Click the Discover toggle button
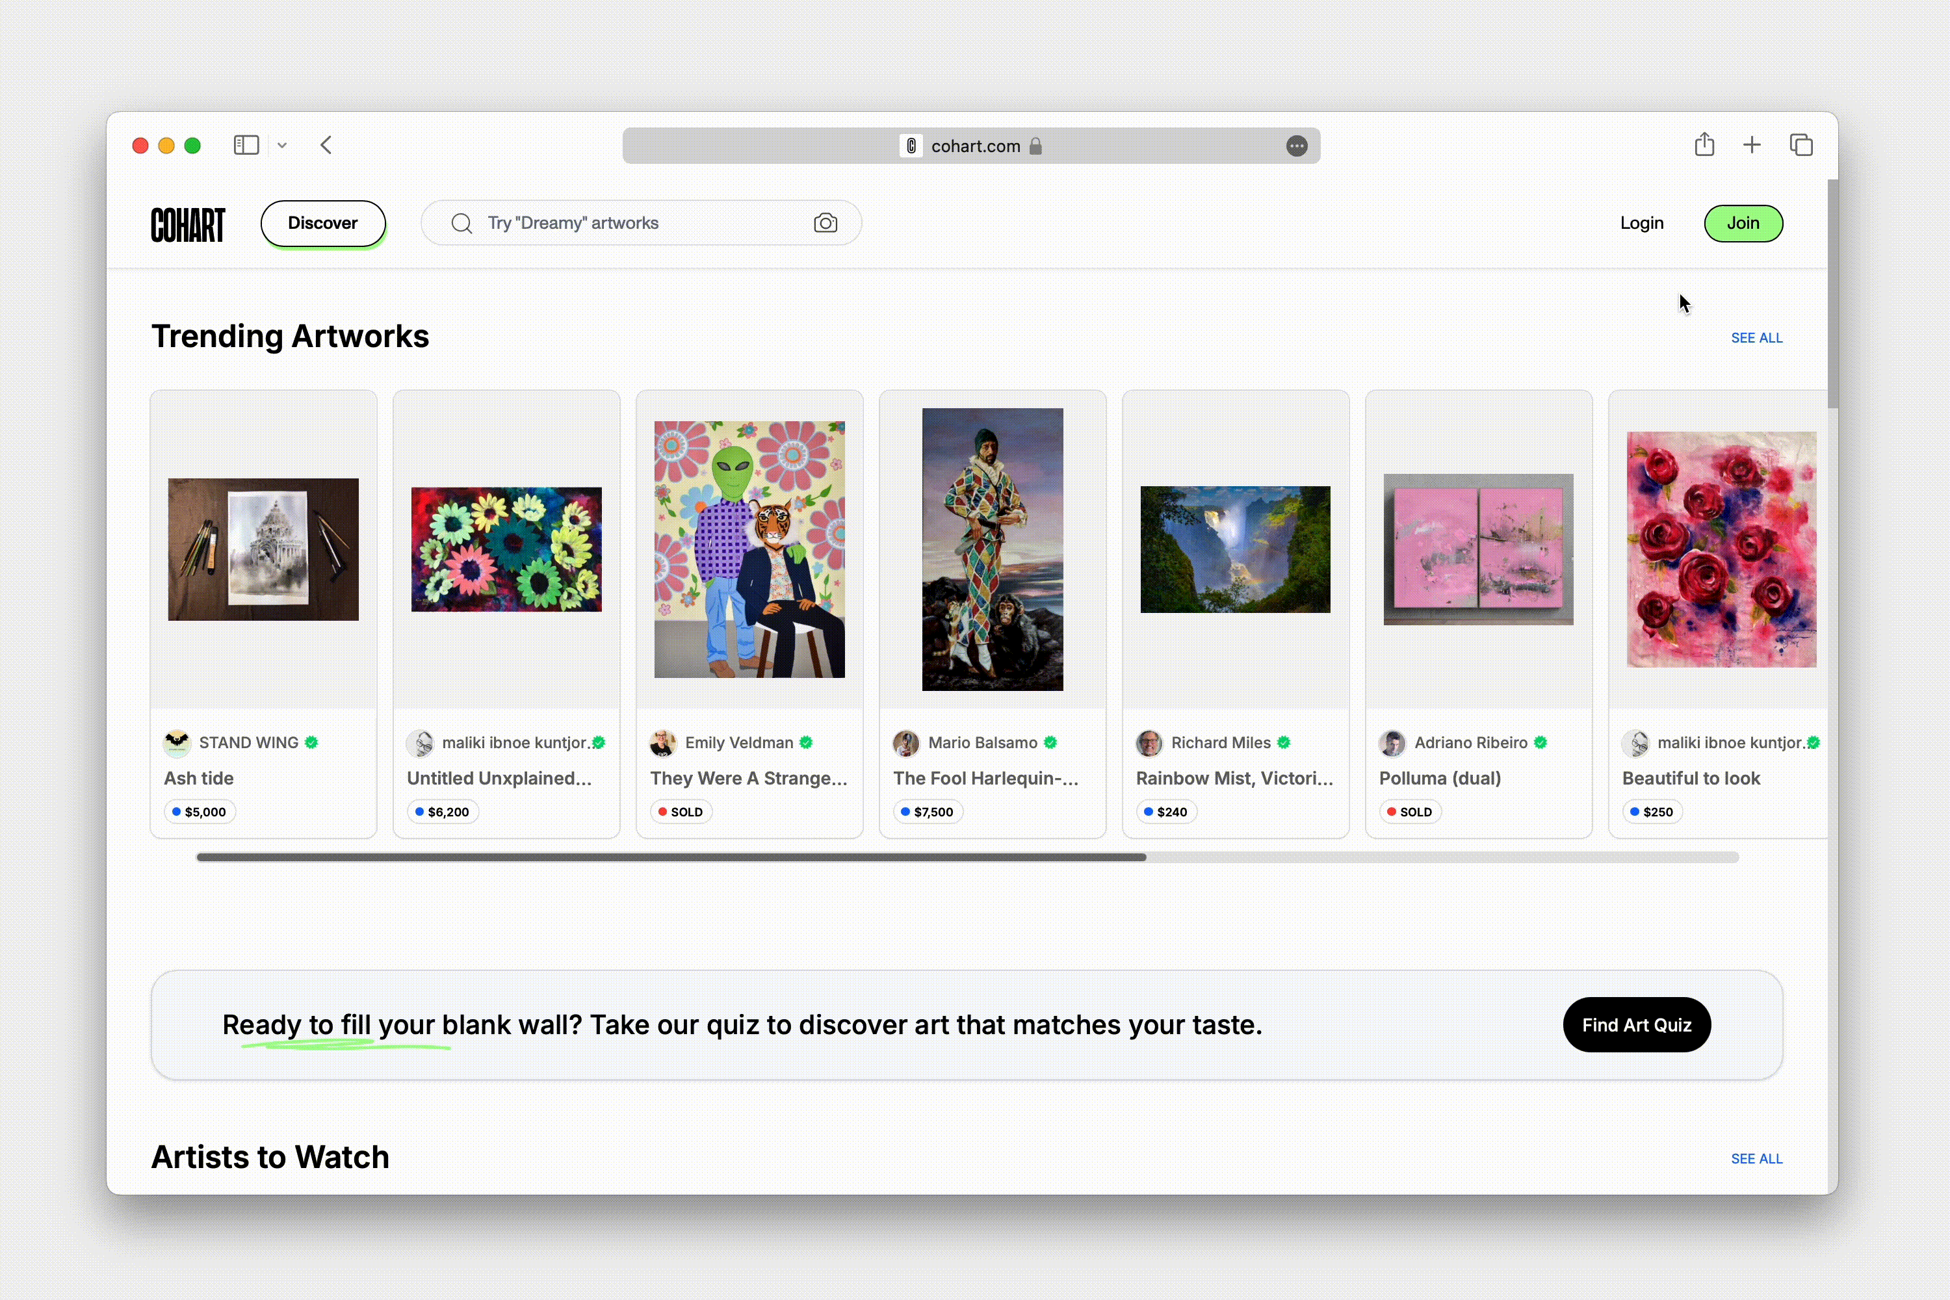Image resolution: width=1950 pixels, height=1300 pixels. point(322,222)
